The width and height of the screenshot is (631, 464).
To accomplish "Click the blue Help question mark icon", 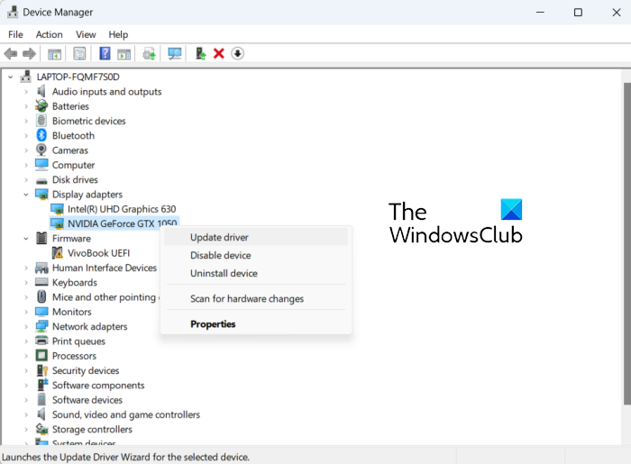I will click(105, 53).
